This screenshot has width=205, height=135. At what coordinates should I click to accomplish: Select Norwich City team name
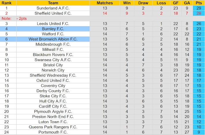coord(53,70)
